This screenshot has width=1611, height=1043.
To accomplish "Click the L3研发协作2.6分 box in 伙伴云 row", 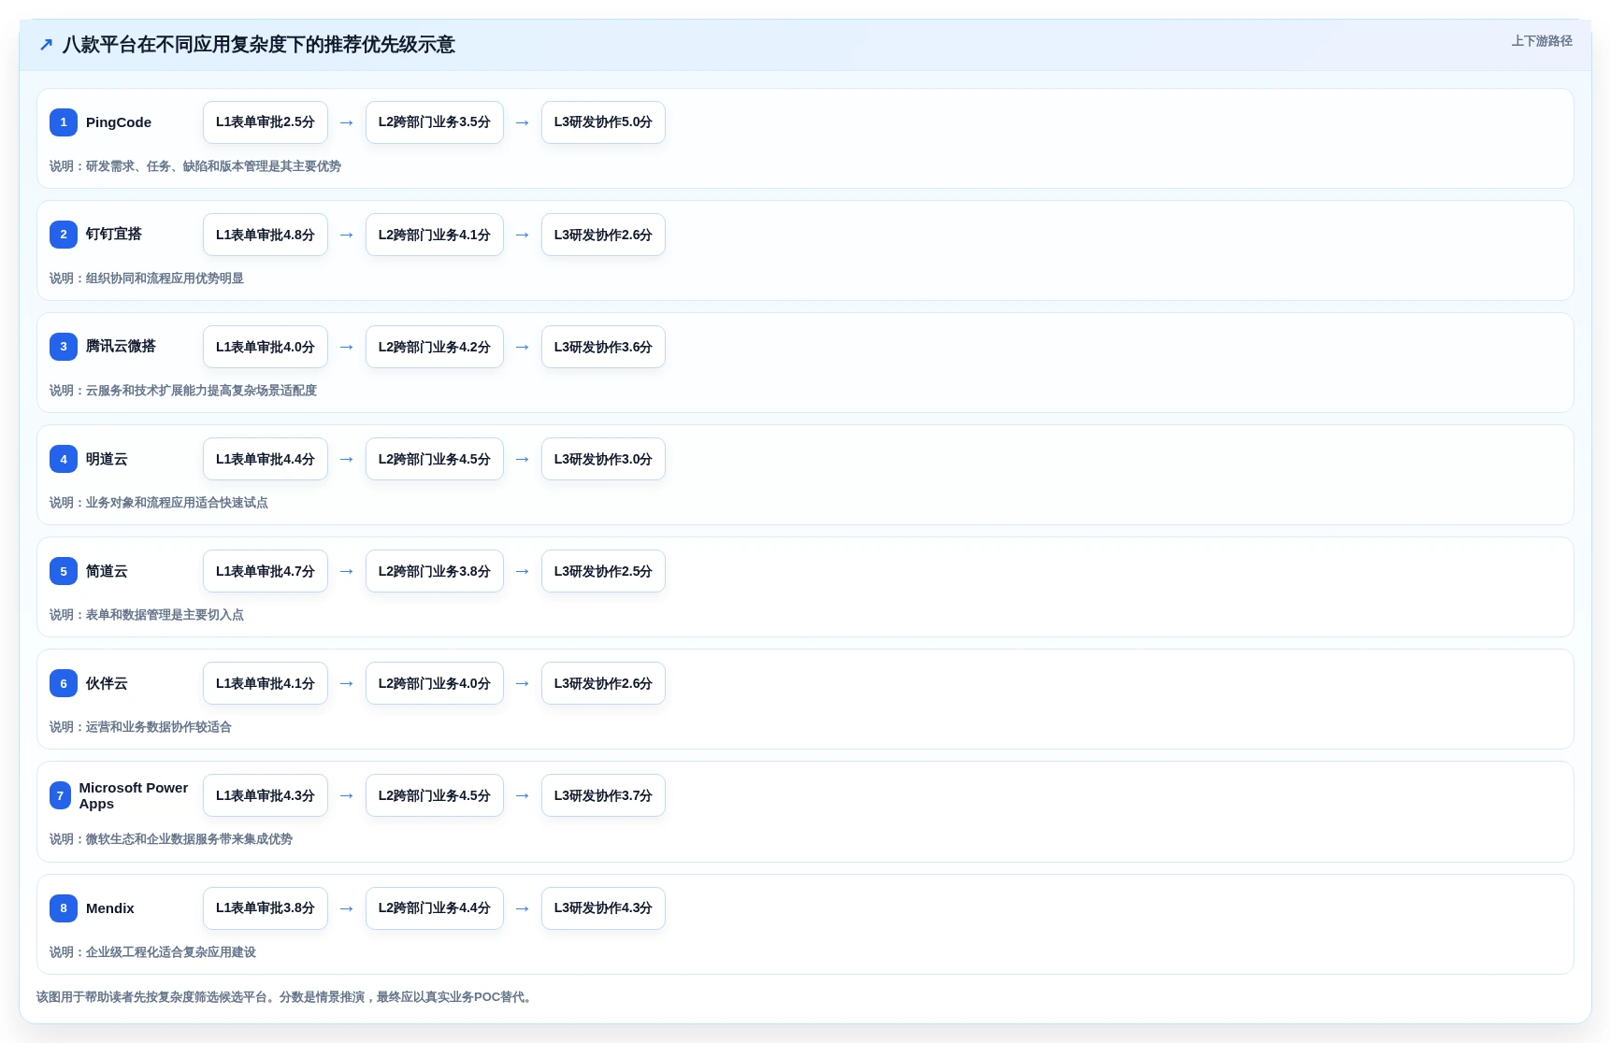I will coord(603,683).
